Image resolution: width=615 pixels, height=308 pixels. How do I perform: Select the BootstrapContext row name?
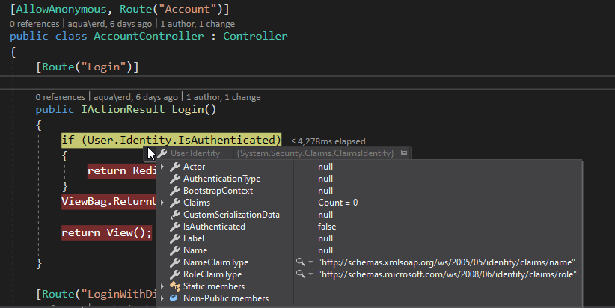click(x=218, y=191)
